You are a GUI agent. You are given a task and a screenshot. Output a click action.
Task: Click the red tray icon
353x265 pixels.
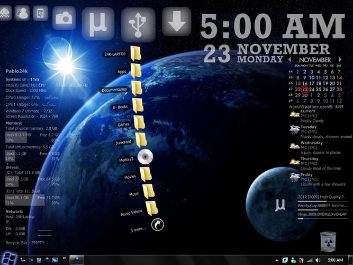pyautogui.click(x=301, y=260)
